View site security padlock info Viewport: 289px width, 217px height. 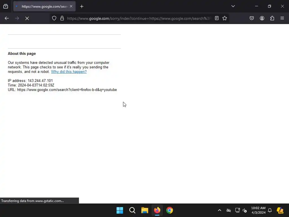[62, 18]
